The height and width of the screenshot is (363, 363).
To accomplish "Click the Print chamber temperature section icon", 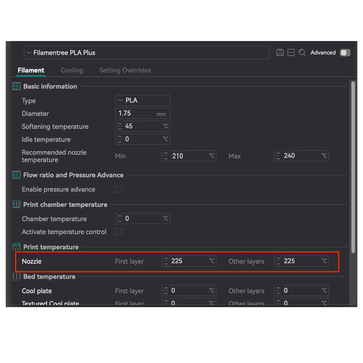I will coord(17,205).
